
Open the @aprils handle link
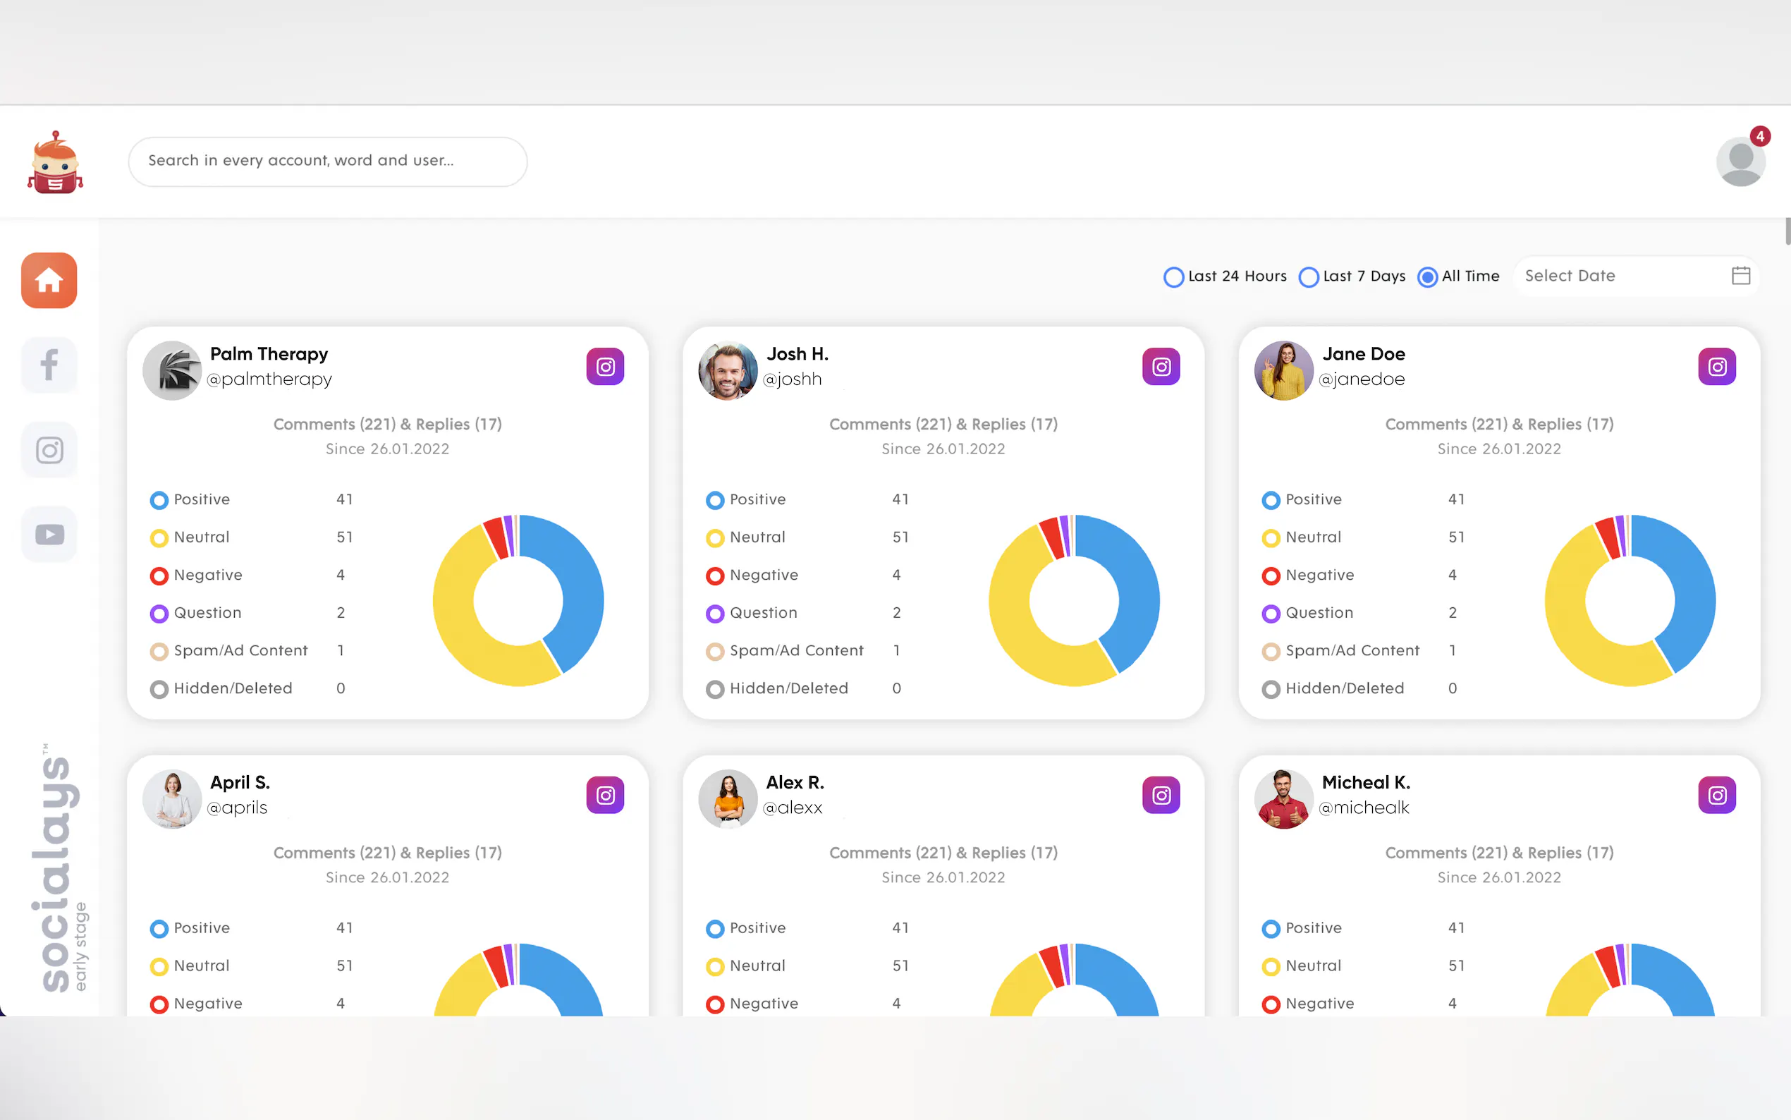(x=237, y=808)
